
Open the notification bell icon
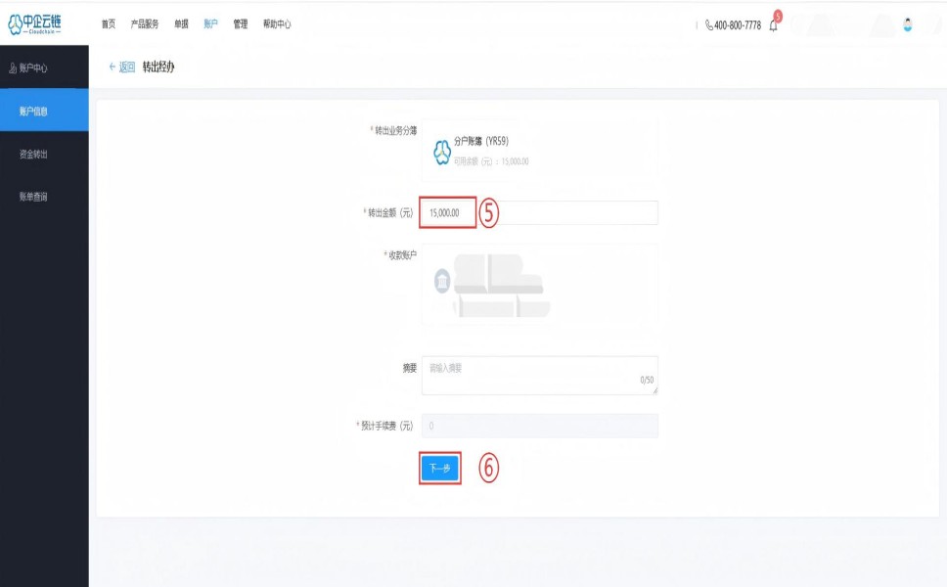773,25
